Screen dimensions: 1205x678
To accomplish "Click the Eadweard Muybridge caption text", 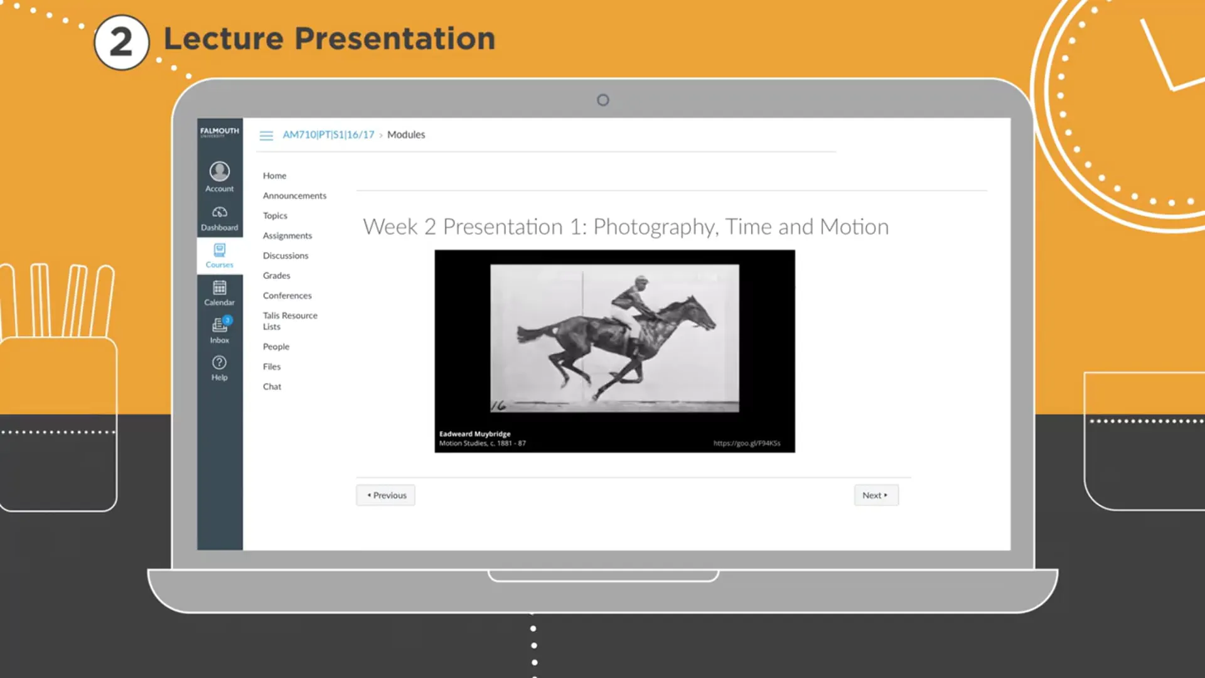I will tap(475, 434).
